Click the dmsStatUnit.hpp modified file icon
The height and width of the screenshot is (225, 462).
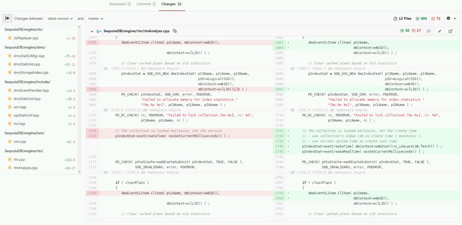point(10,99)
